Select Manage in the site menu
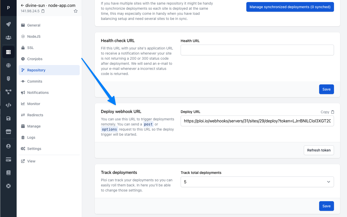Screen dimensions: 347x217 49,126
